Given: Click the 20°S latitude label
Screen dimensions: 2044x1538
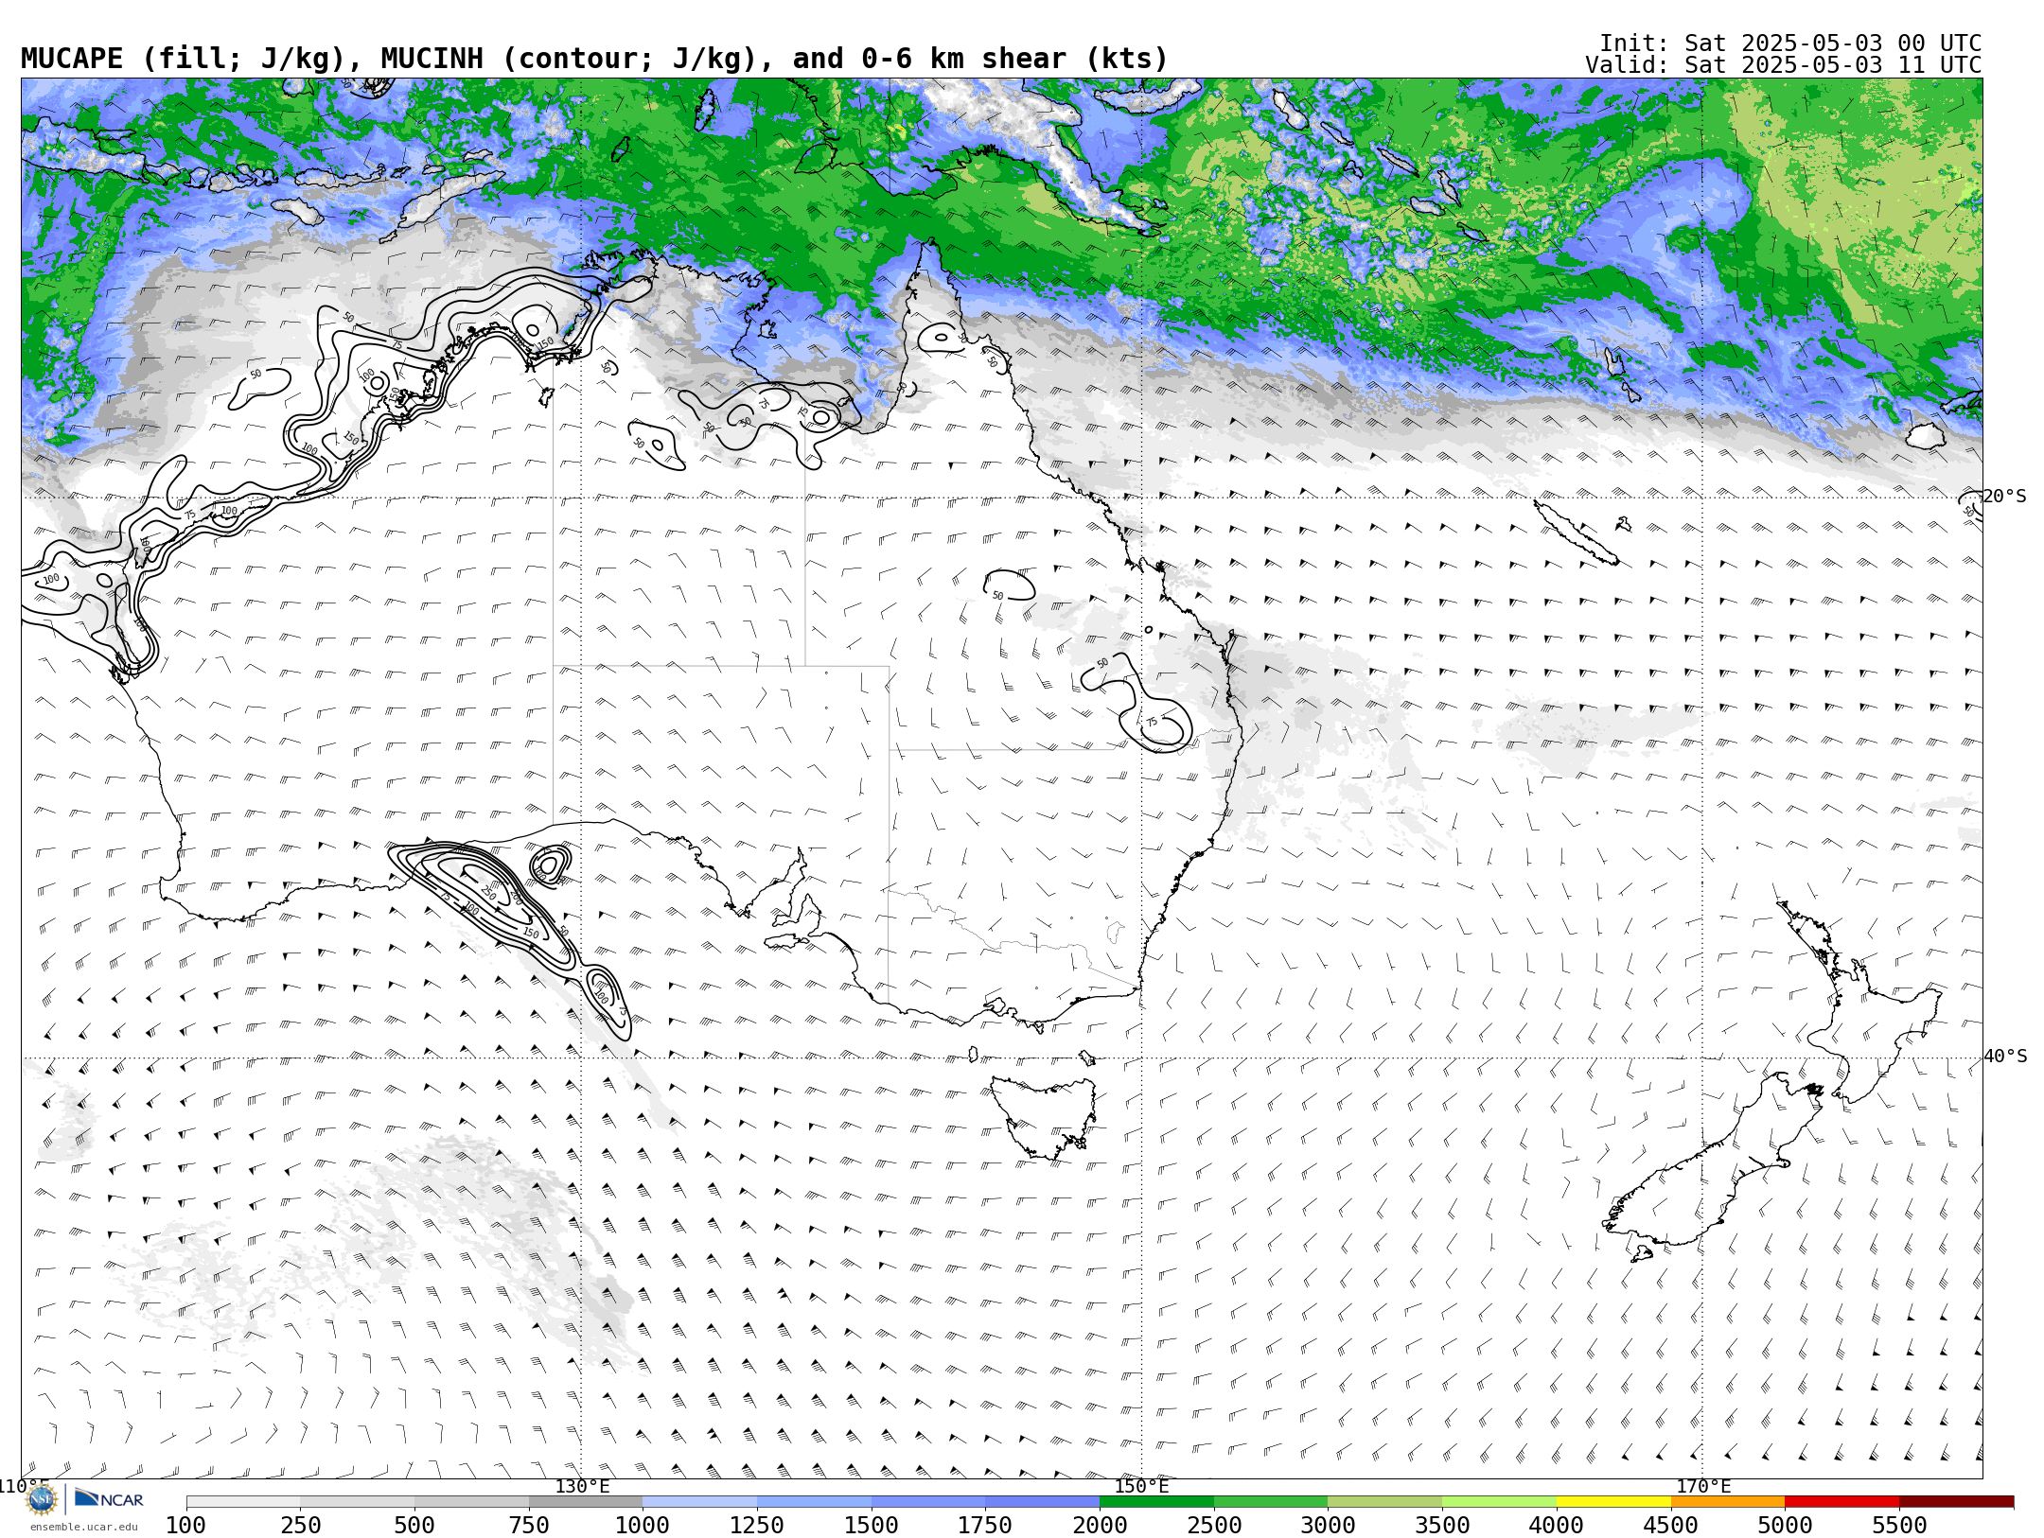Looking at the screenshot, I should [2004, 497].
